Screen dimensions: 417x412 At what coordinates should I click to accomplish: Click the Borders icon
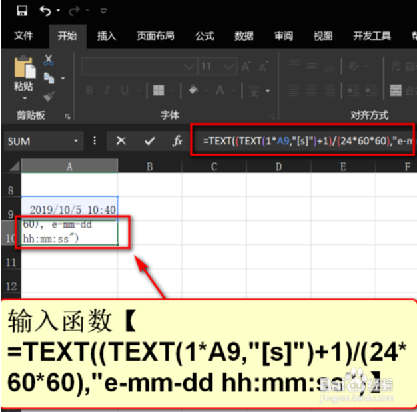tap(159, 90)
